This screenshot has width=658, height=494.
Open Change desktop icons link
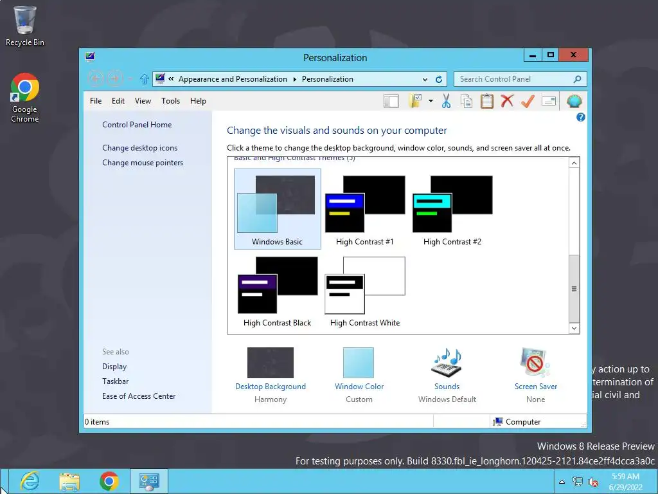[139, 148]
